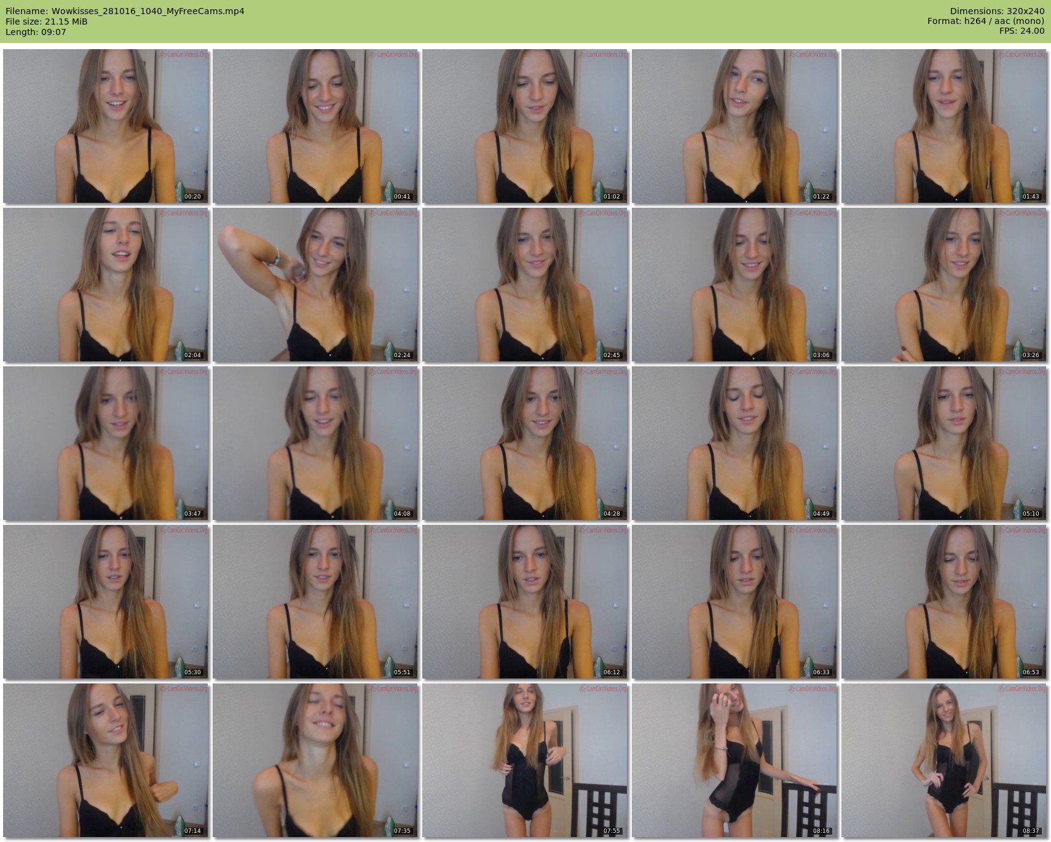Select the 02:04 thumbnail

pos(106,285)
